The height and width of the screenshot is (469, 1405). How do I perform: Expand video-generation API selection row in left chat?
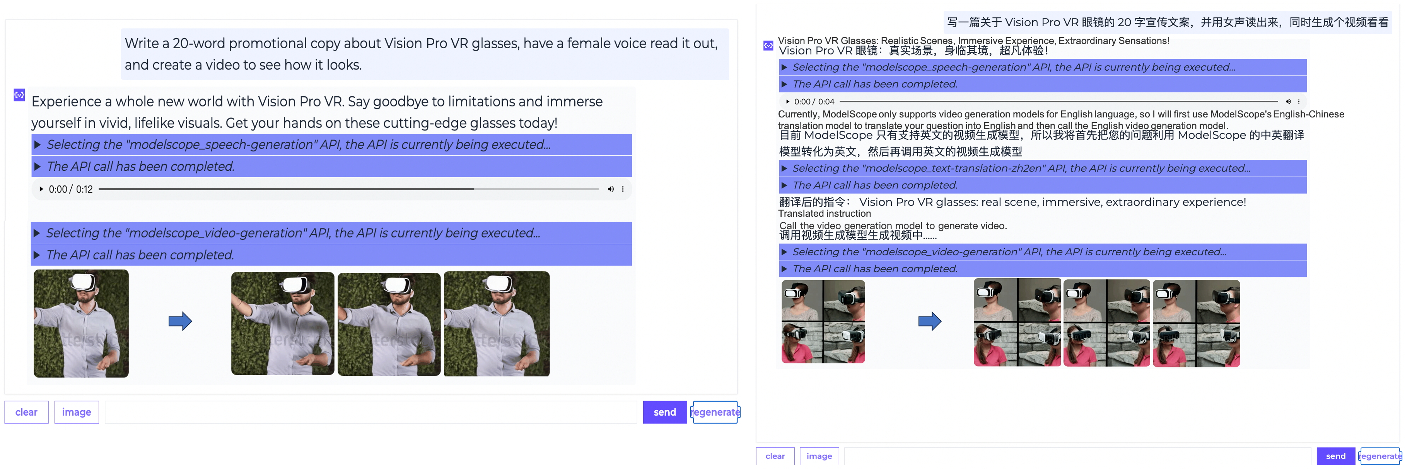(331, 233)
